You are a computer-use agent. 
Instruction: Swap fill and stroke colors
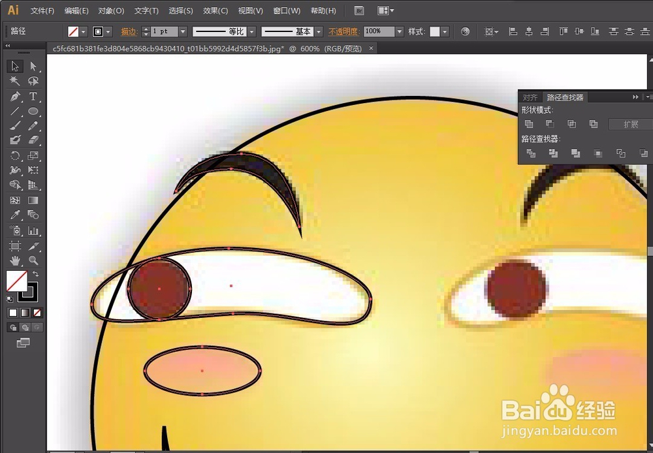pos(35,274)
